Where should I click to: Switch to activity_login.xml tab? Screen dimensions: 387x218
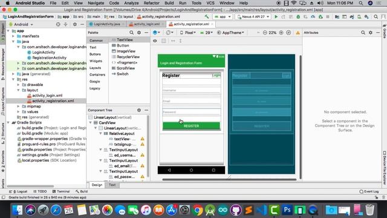click(x=146, y=24)
